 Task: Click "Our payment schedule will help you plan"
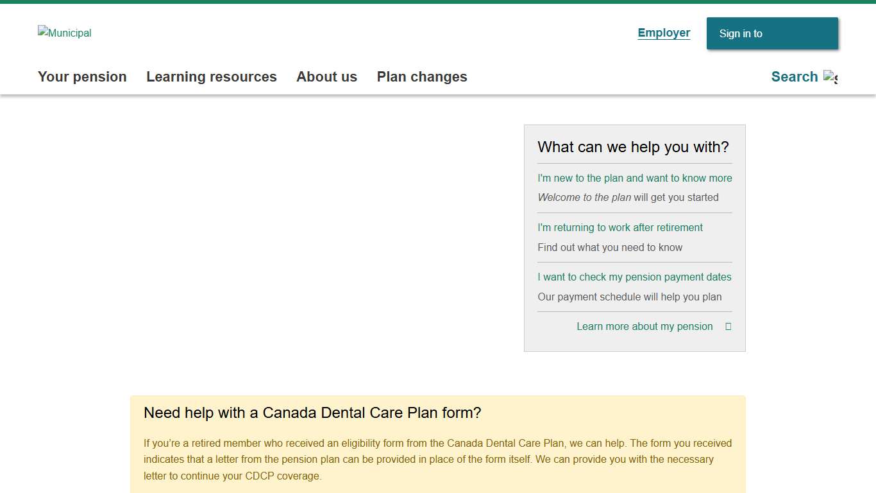coord(629,297)
